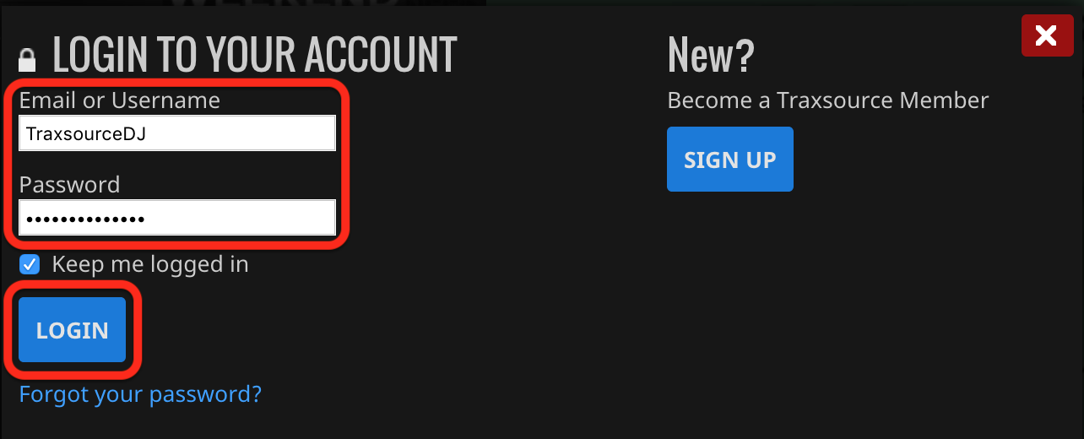1084x439 pixels.
Task: Click the white X icon in red box
Action: point(1047,35)
